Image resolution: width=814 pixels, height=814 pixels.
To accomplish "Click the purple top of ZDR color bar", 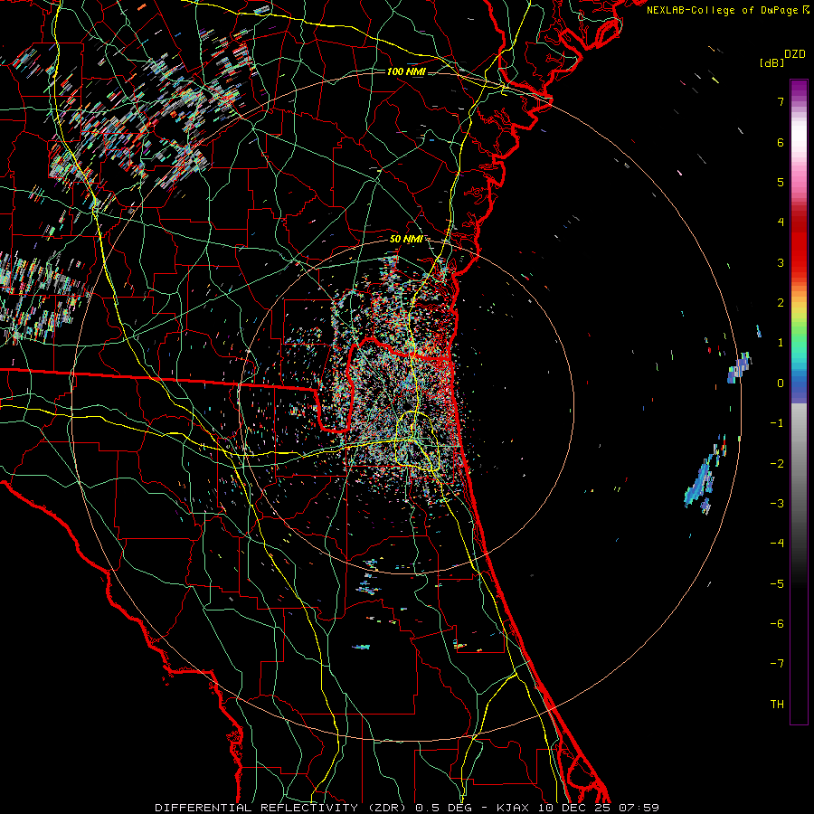I will point(799,89).
